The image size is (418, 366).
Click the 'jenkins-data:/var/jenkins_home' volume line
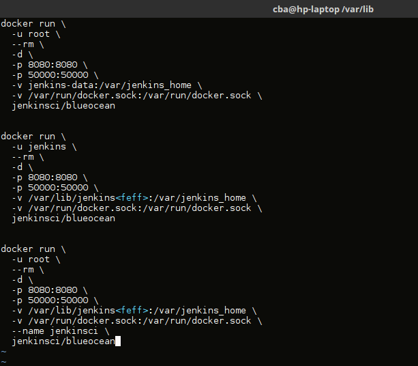point(107,85)
